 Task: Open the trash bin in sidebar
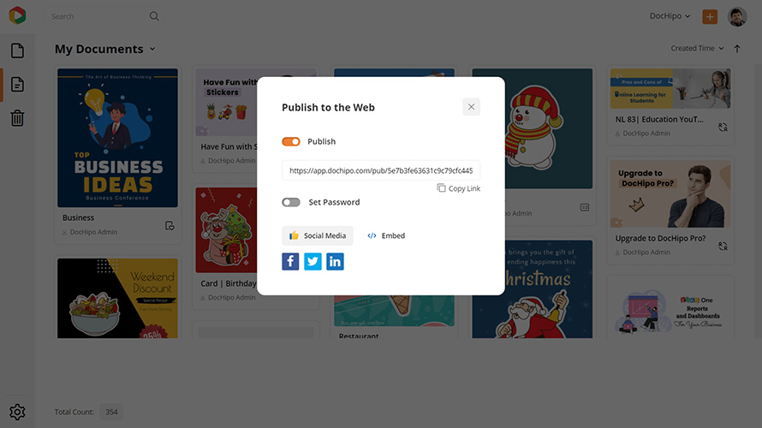coord(17,118)
